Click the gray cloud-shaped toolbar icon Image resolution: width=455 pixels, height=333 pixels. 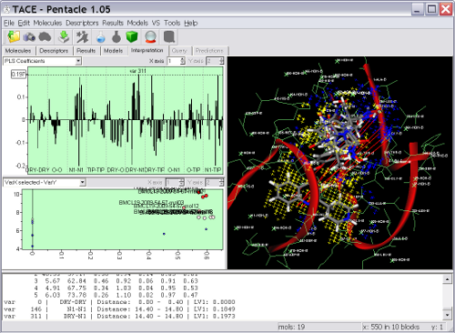(45, 37)
